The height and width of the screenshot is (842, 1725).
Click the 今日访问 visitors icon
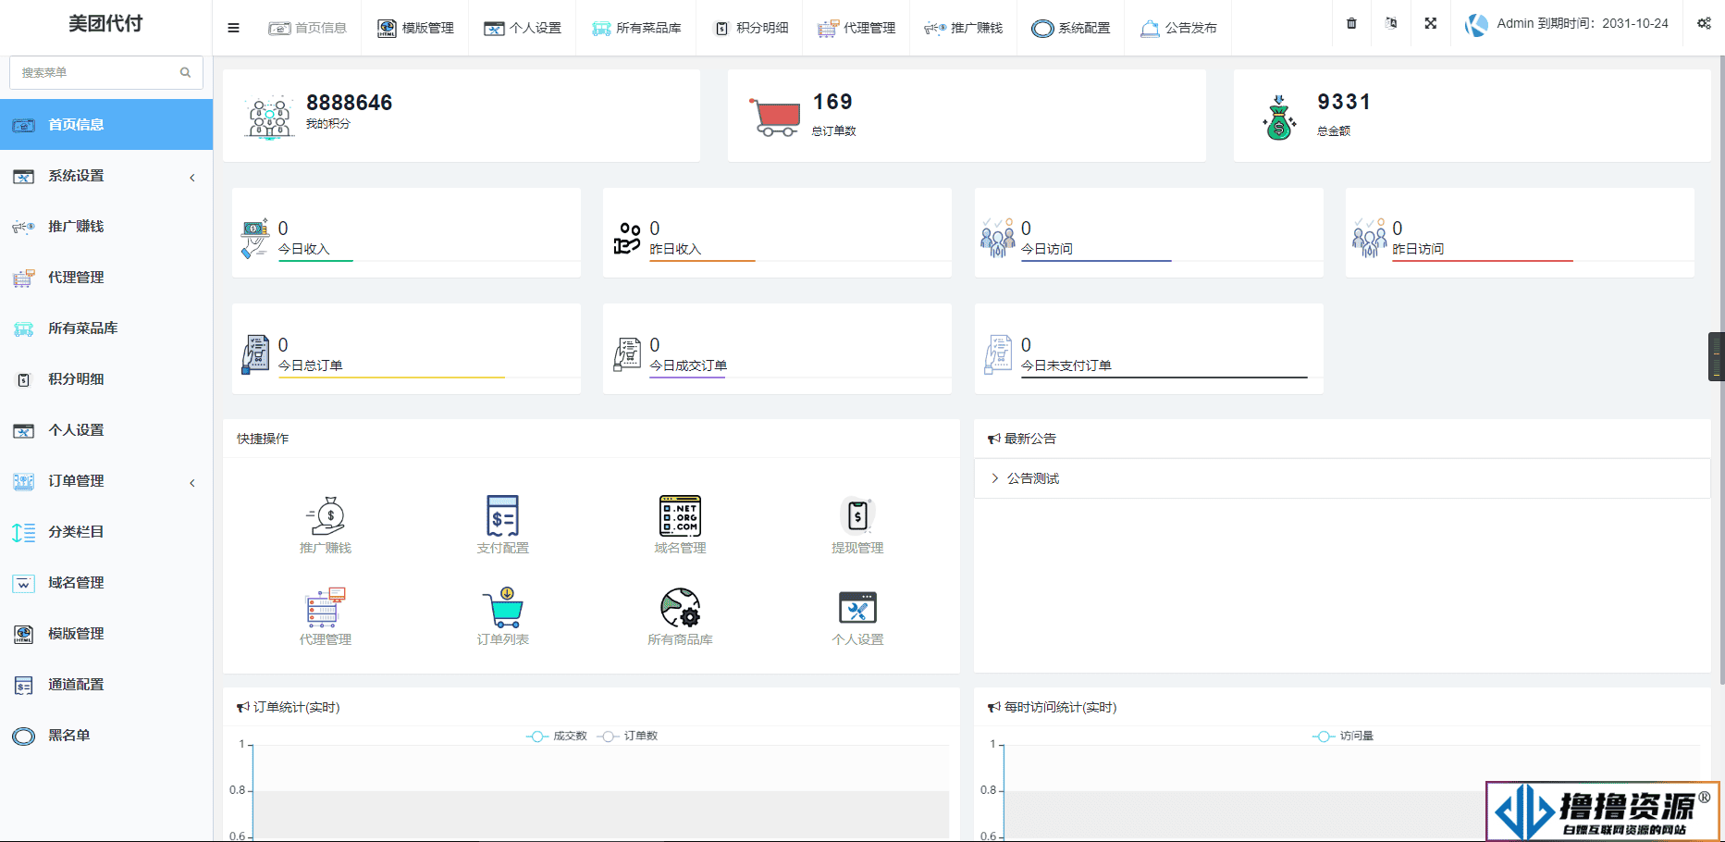tap(997, 238)
